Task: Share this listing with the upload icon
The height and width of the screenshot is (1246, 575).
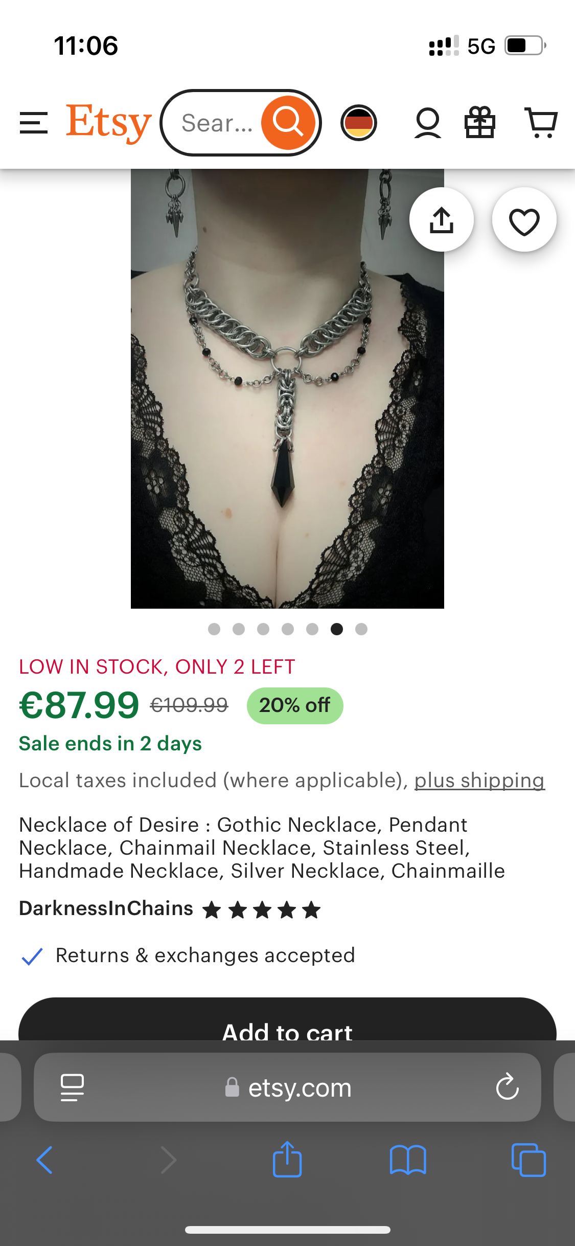Action: click(x=442, y=219)
